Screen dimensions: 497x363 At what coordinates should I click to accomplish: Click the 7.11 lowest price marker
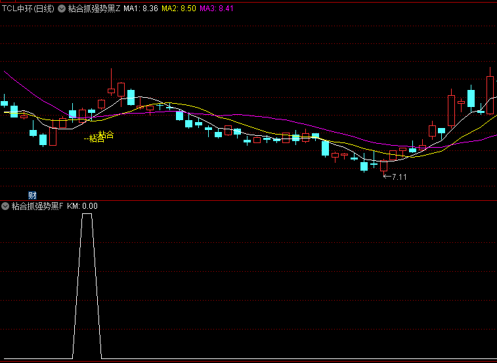399,177
